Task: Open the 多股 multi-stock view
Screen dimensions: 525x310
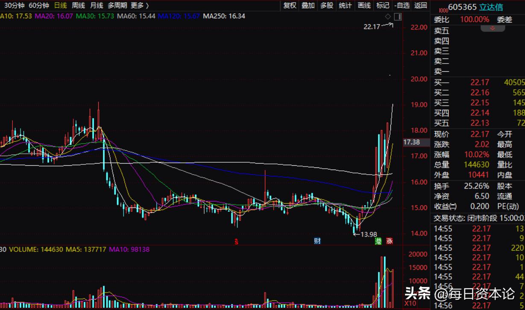Action: tap(326, 6)
